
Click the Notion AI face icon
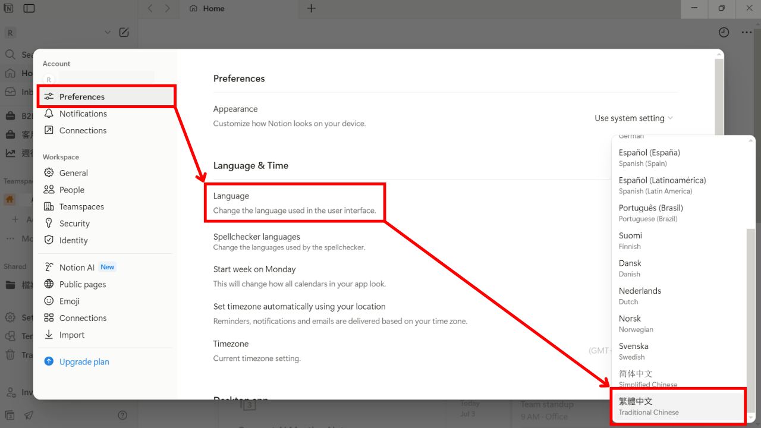click(x=49, y=267)
